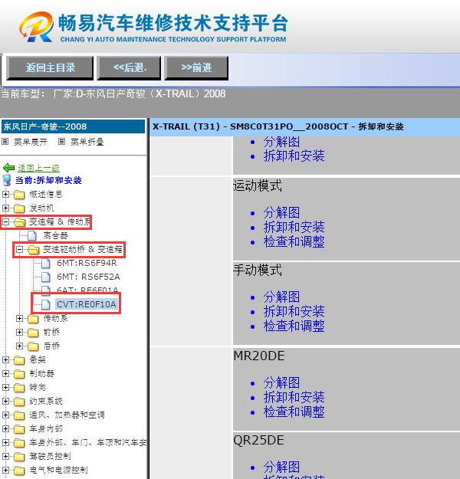Go back with the <<后退 button
Screen dimensions: 460x479
(x=129, y=67)
